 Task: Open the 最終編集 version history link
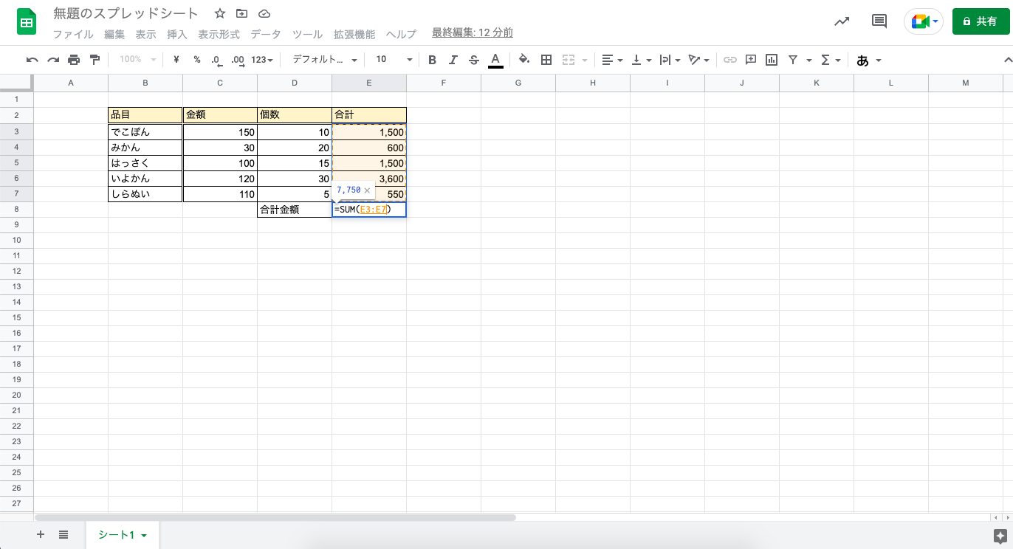pyautogui.click(x=472, y=32)
